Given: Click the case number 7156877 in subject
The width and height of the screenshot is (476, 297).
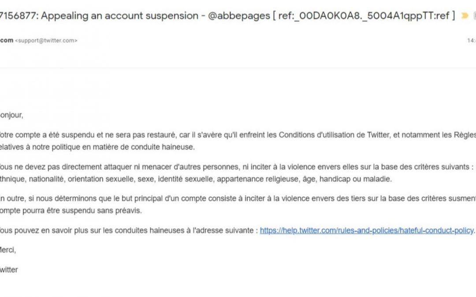Looking at the screenshot, I should point(19,16).
